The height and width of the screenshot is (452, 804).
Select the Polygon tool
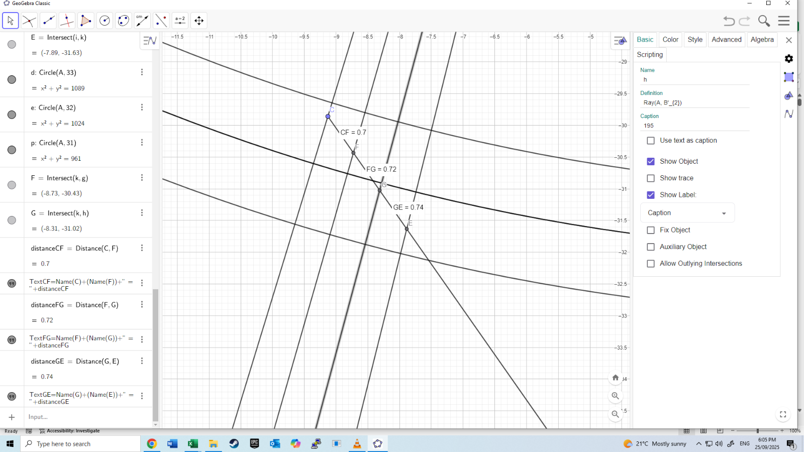tap(85, 21)
